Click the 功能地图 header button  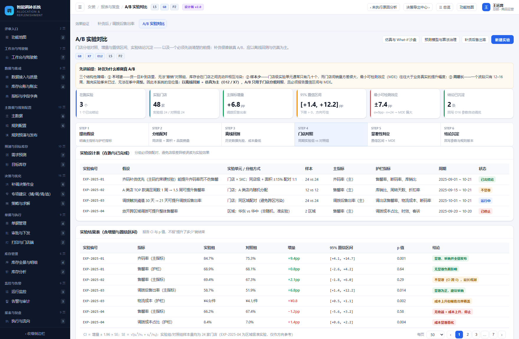tap(467, 7)
